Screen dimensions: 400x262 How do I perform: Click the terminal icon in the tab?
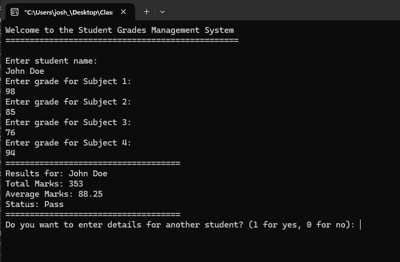coord(15,11)
